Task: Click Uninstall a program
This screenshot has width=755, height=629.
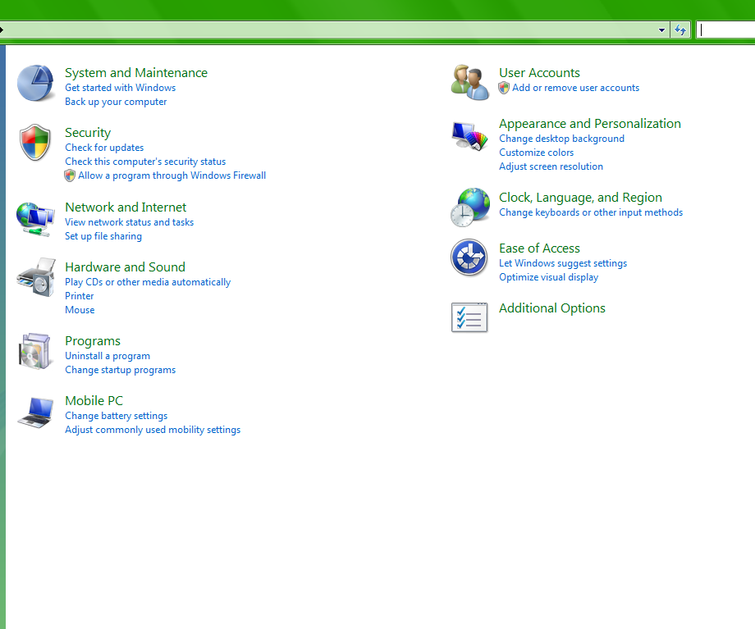Action: tap(108, 356)
